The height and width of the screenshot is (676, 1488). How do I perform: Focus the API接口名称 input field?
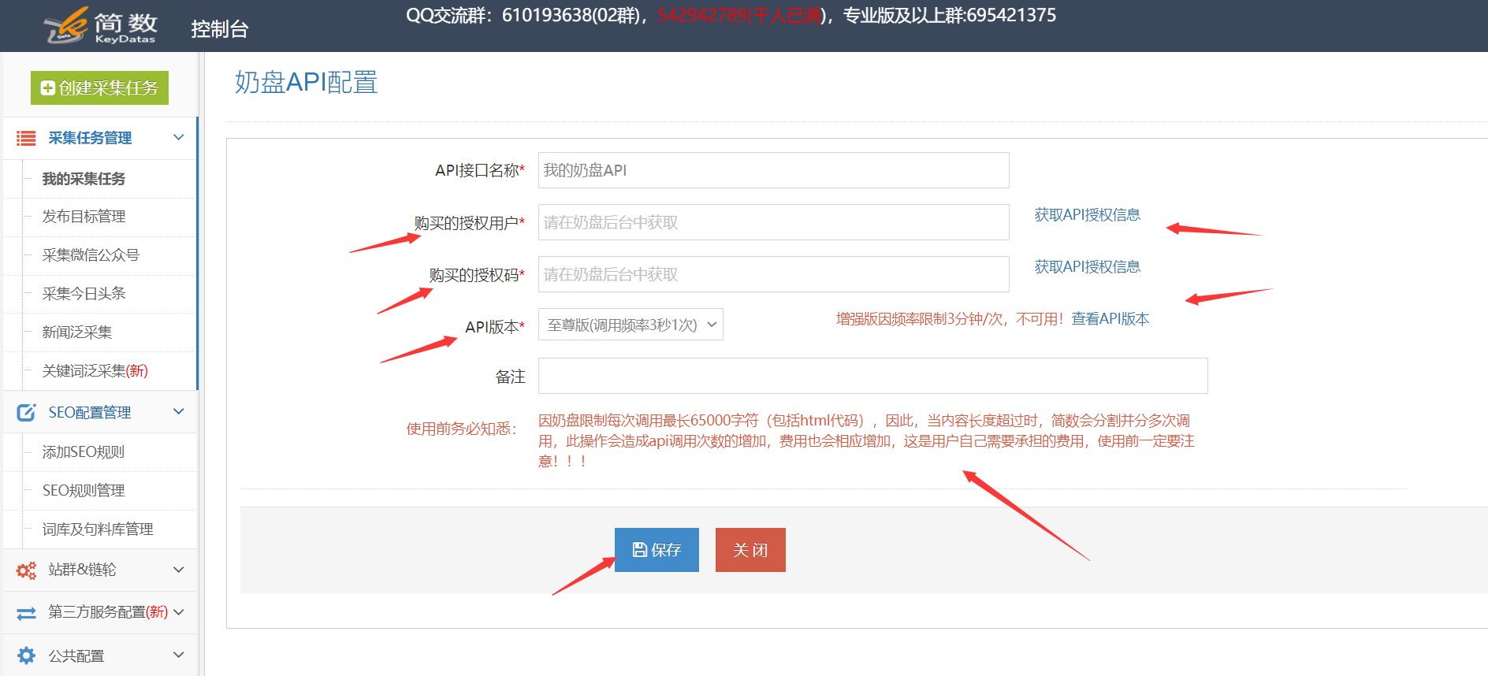click(x=773, y=170)
